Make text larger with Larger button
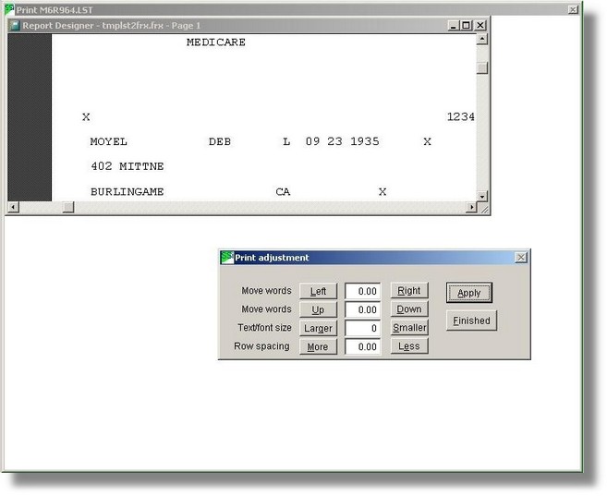This screenshot has width=607, height=496. (x=318, y=328)
